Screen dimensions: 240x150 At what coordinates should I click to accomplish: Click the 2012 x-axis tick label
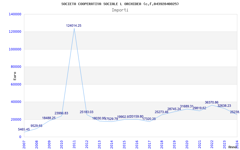click(87, 145)
